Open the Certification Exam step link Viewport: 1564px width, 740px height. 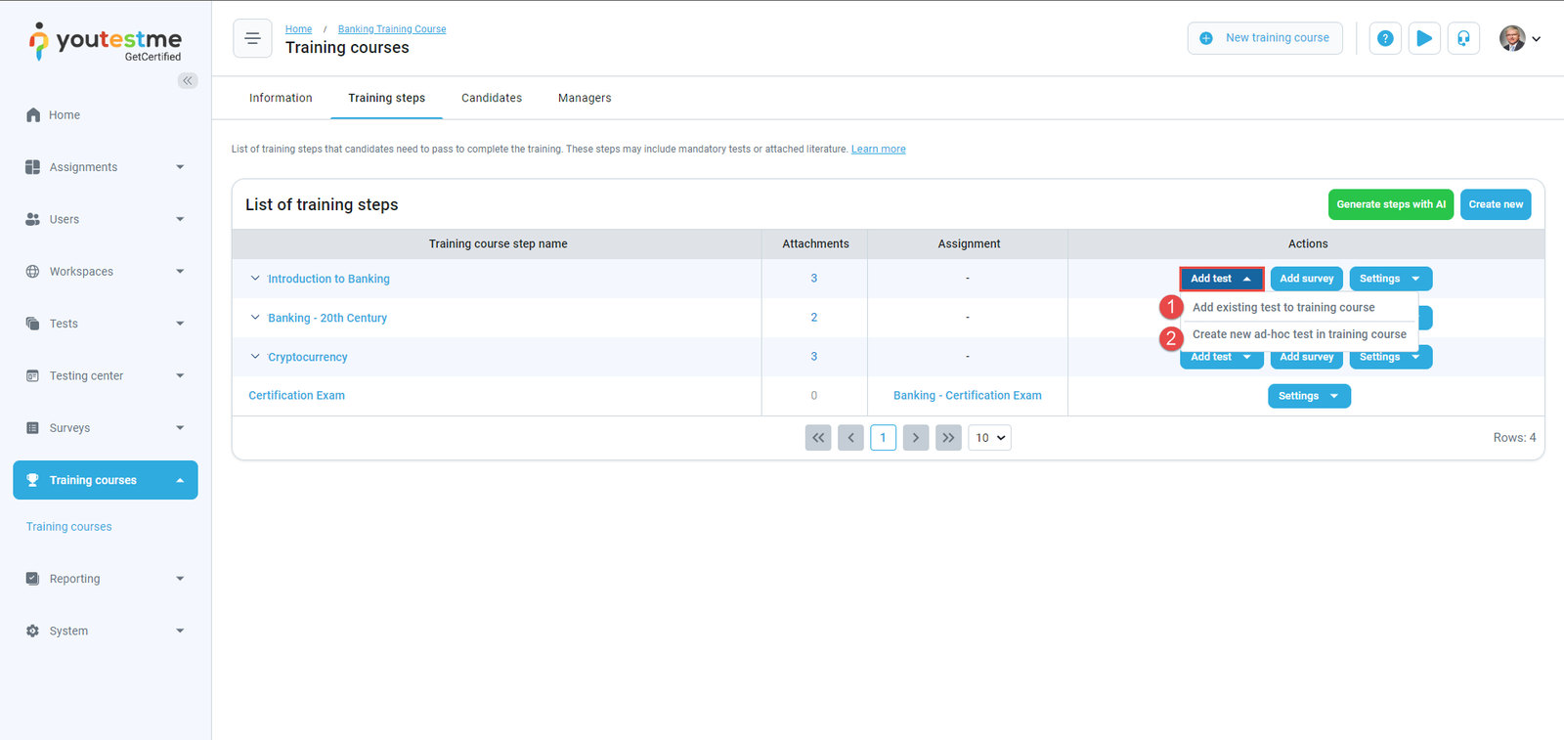297,396
